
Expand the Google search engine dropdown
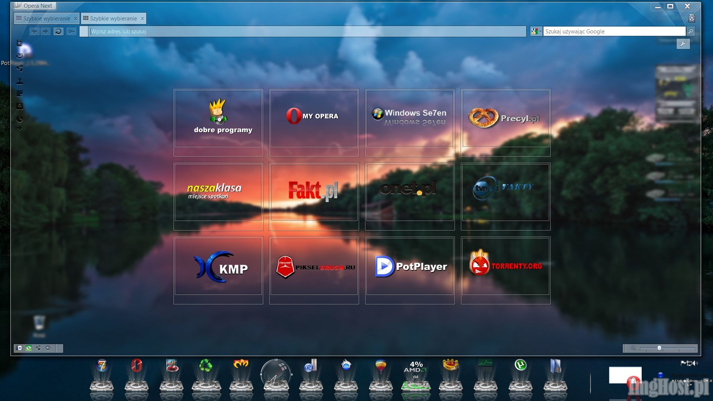pos(536,32)
